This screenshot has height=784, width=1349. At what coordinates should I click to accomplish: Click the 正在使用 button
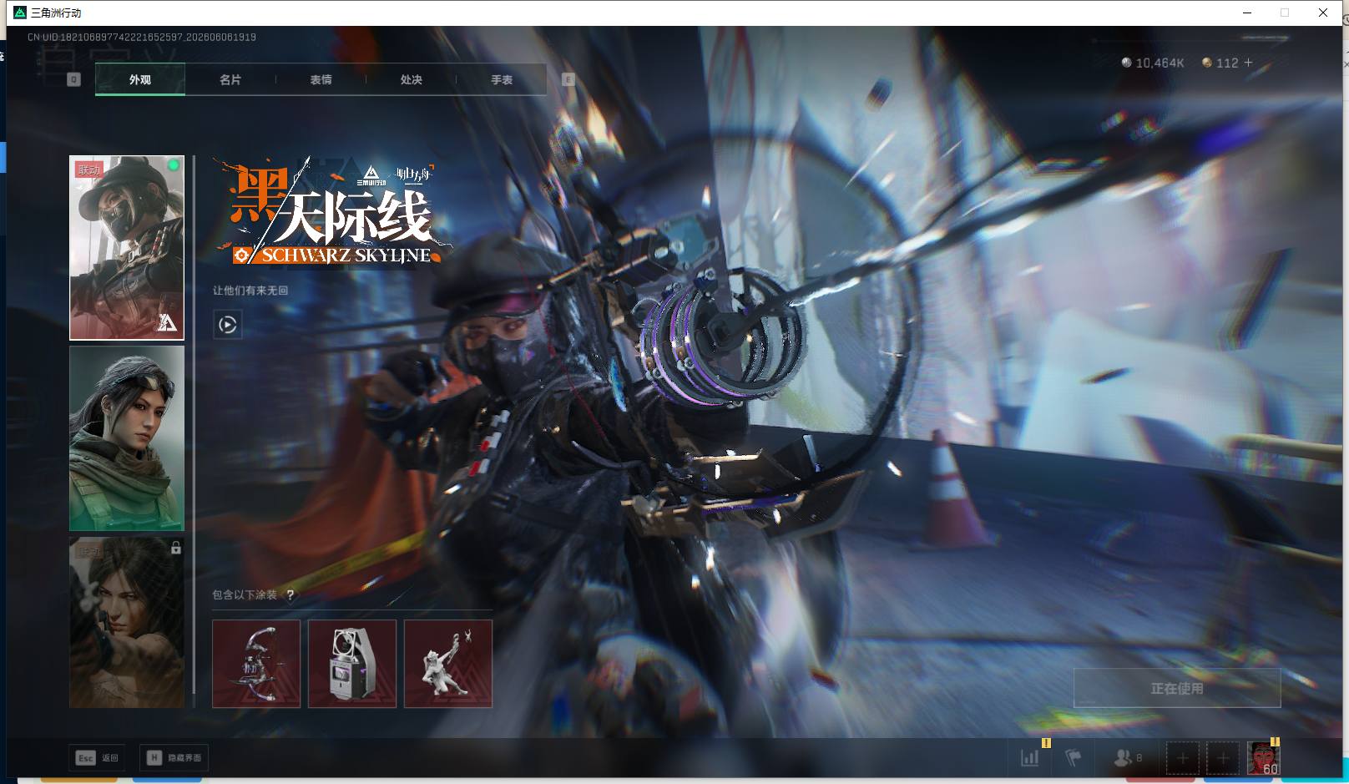pos(1177,688)
